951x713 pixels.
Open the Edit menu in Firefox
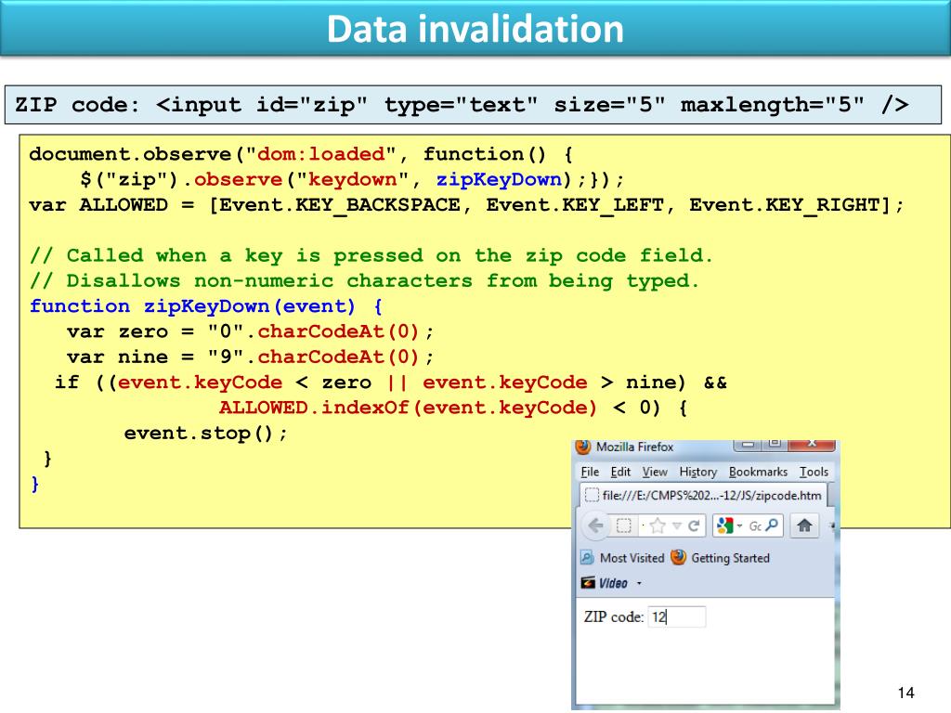620,472
